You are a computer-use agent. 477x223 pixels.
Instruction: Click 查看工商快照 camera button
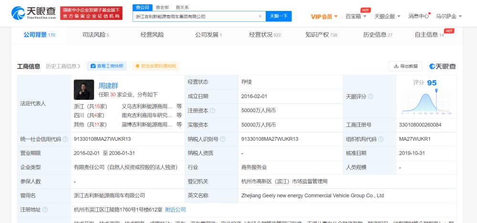tap(107, 66)
